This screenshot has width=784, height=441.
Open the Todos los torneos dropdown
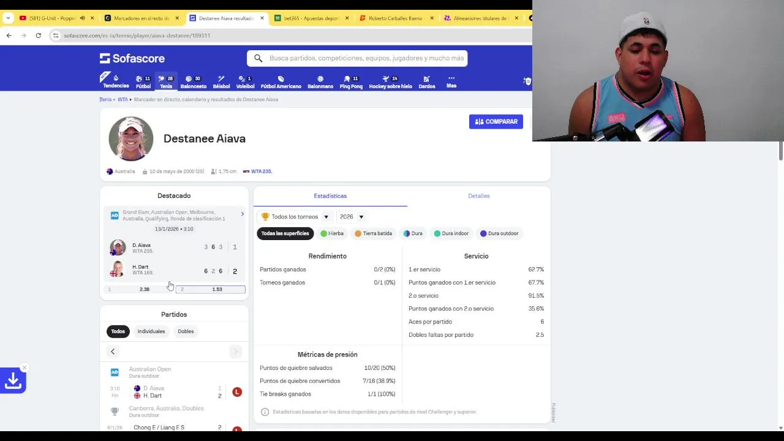coord(295,217)
